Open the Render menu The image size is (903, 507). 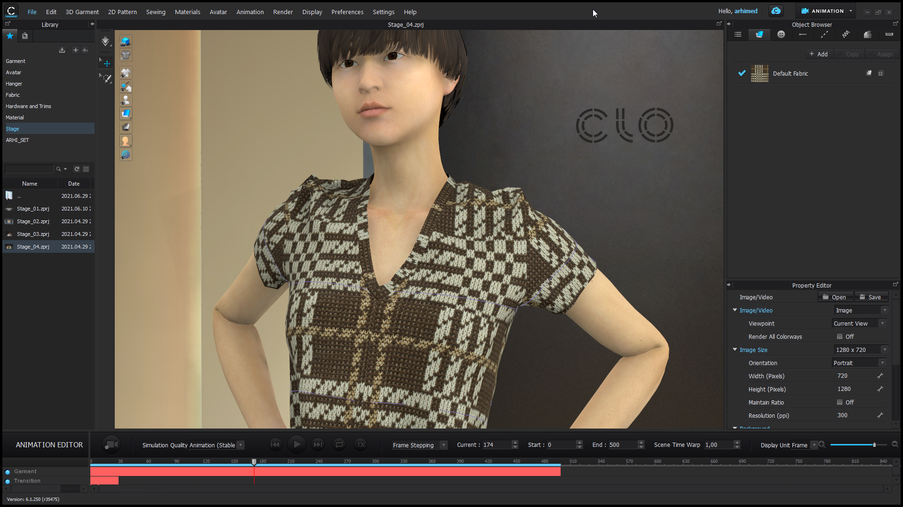pyautogui.click(x=283, y=12)
